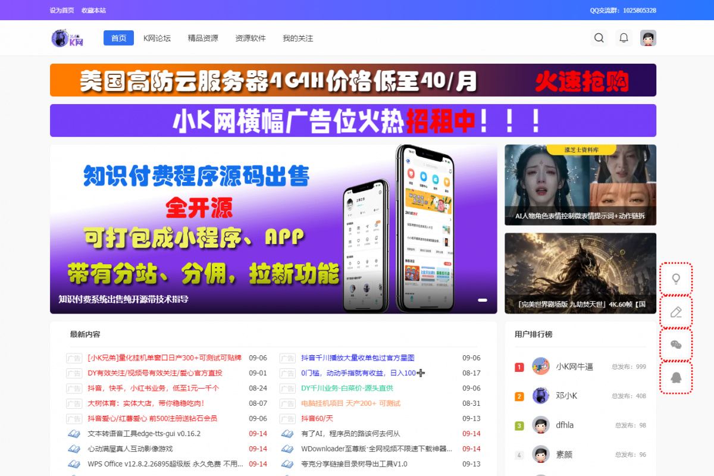
Task: Select the 首页 navigation tab
Action: [118, 38]
